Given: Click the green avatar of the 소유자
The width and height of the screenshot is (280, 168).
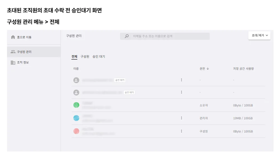Looking at the screenshot, I should pyautogui.click(x=76, y=105).
